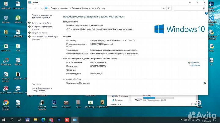
Task: Click the help question mark icon
Action: pyautogui.click(x=206, y=13)
